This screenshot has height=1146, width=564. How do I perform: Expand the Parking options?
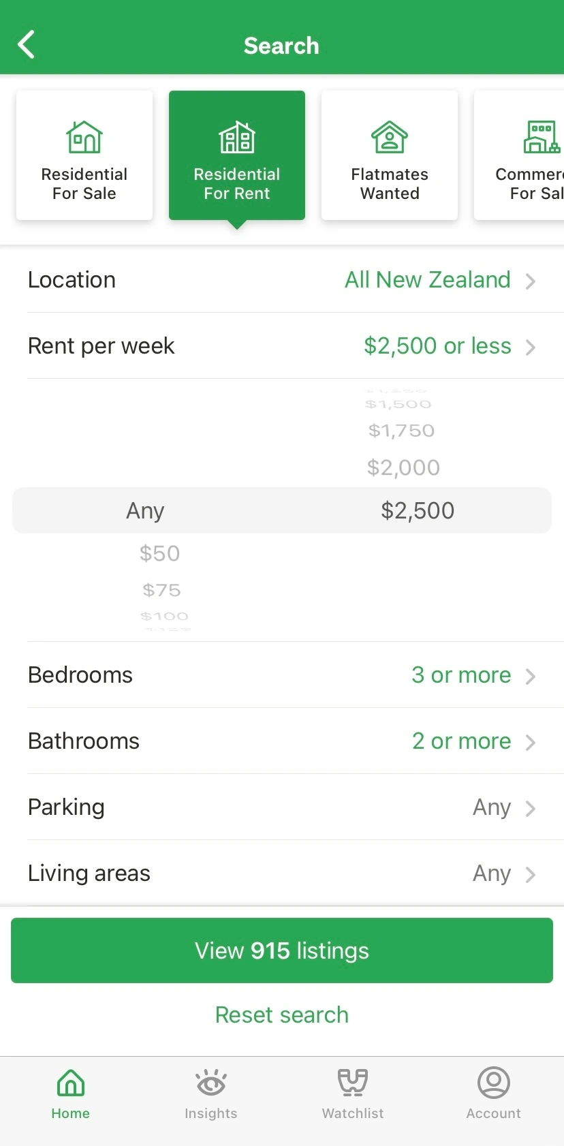530,808
